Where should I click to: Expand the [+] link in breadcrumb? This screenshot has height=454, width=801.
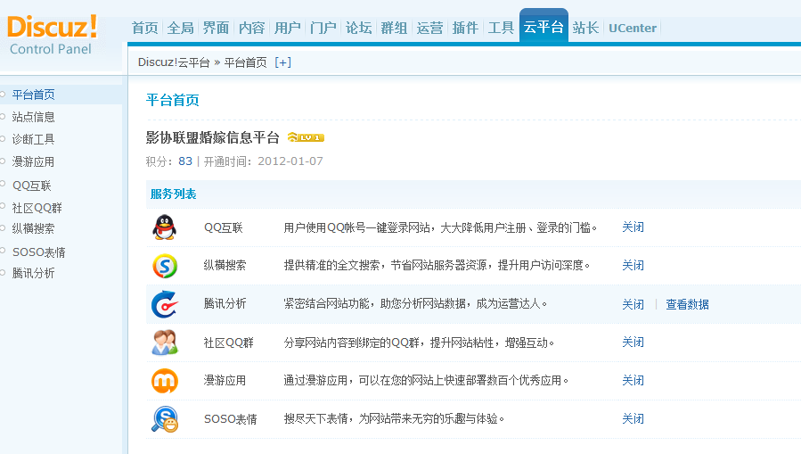282,62
